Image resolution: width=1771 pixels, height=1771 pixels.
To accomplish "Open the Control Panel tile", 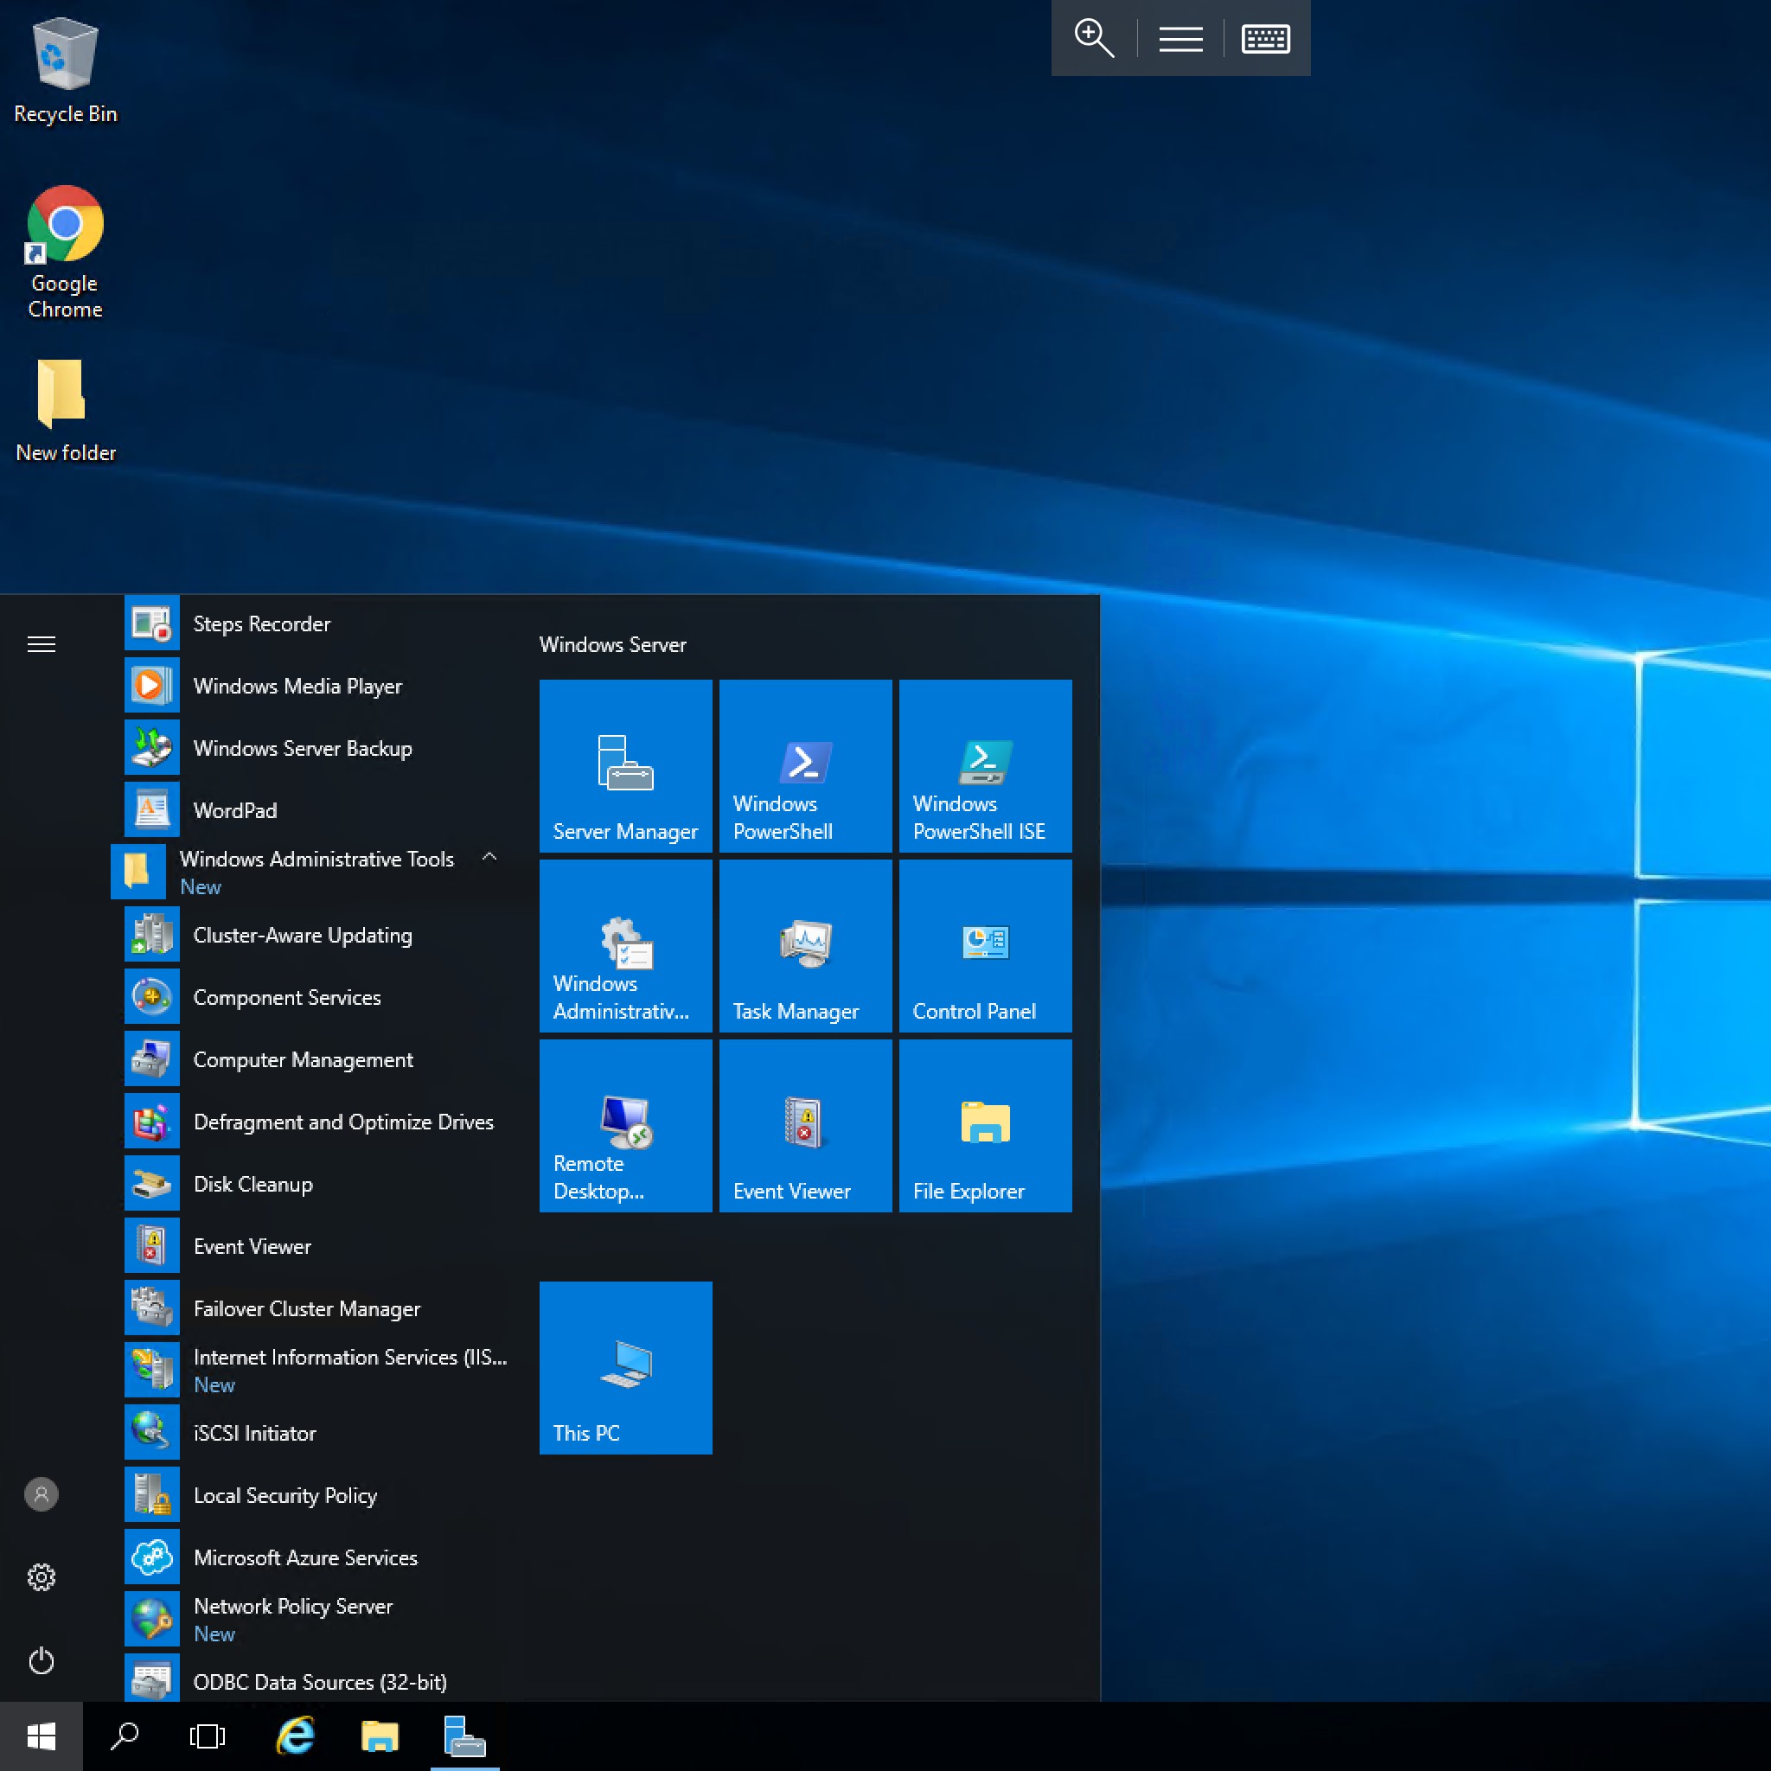I will (984, 946).
